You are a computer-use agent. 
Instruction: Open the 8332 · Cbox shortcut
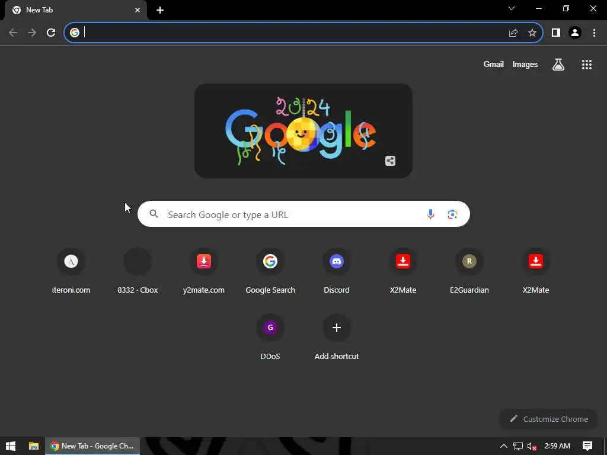click(138, 271)
